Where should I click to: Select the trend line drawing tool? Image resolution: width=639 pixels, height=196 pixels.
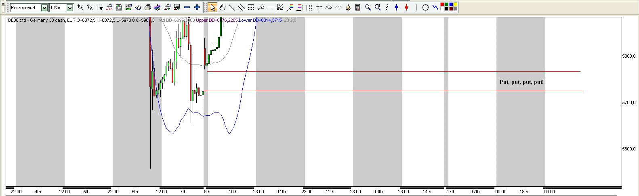point(232,7)
